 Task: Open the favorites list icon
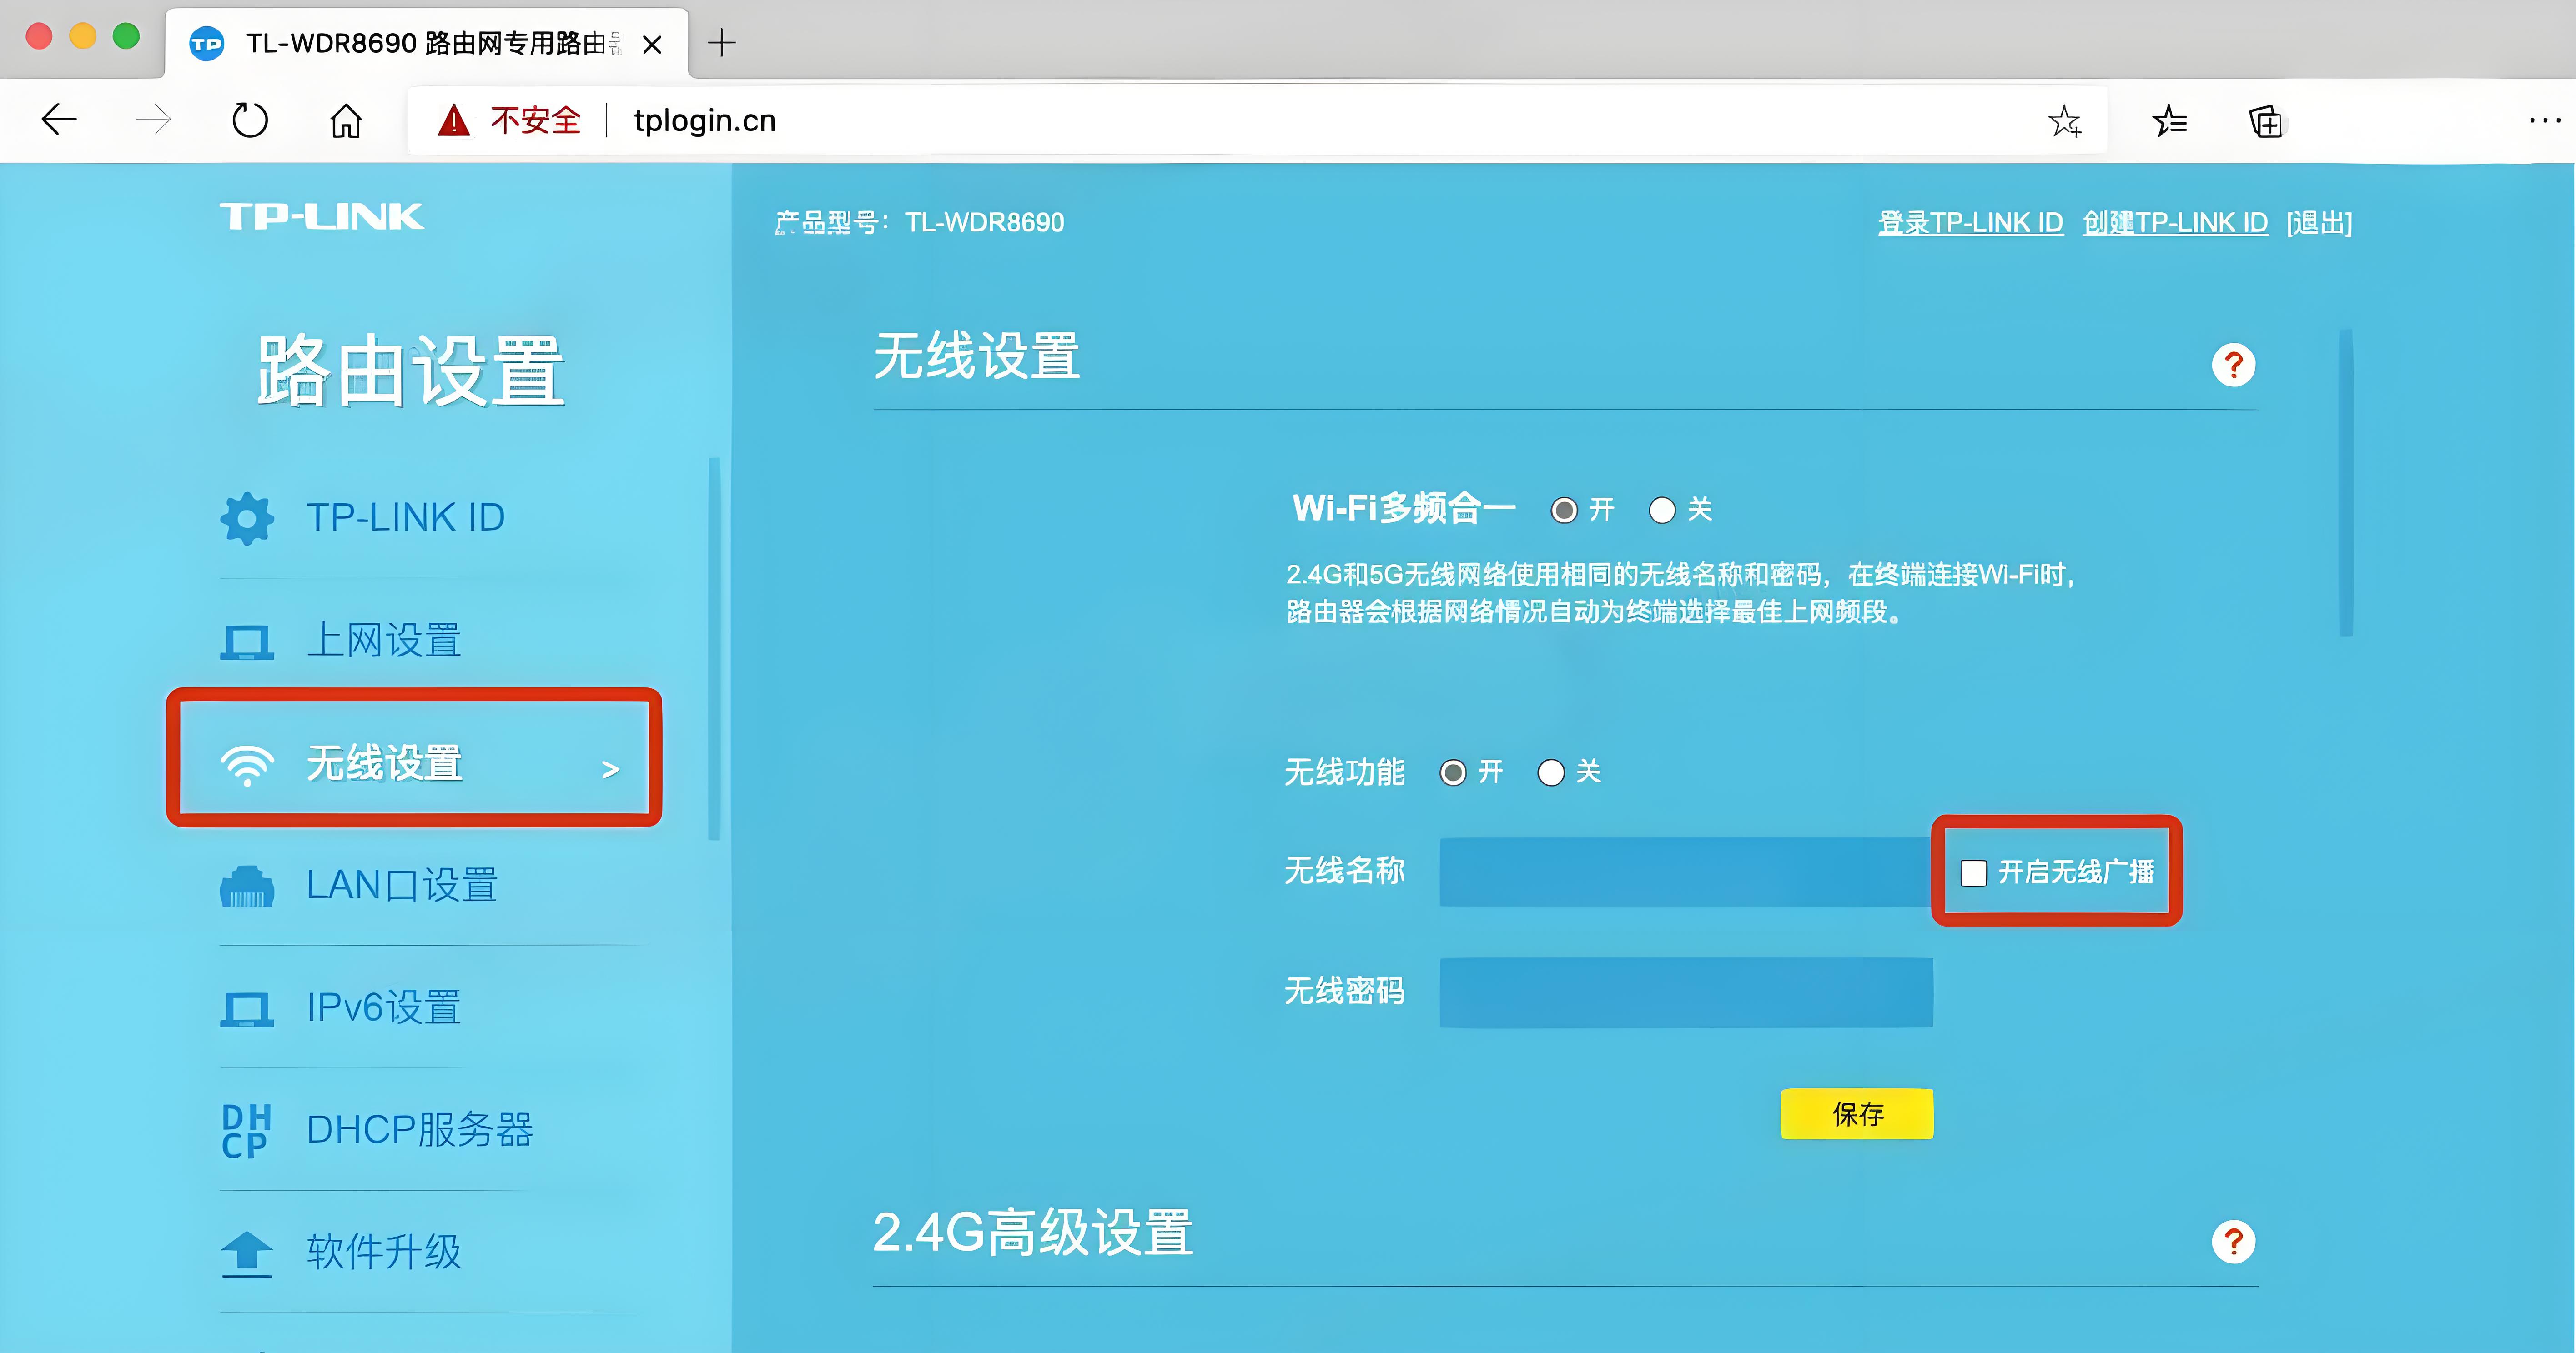coord(2169,121)
